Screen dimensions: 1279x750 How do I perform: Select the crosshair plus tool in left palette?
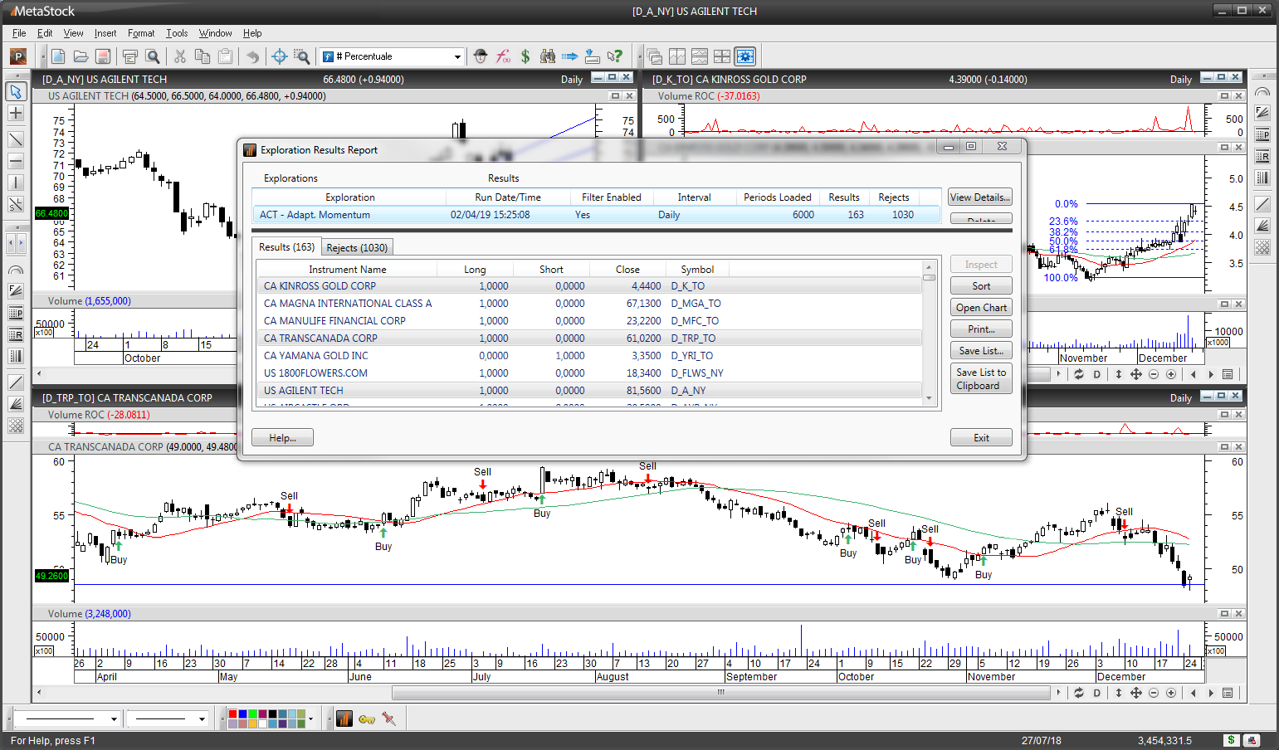(16, 113)
